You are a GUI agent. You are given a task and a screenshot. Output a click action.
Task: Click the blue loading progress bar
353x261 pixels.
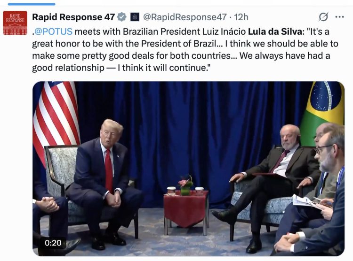coord(32,4)
